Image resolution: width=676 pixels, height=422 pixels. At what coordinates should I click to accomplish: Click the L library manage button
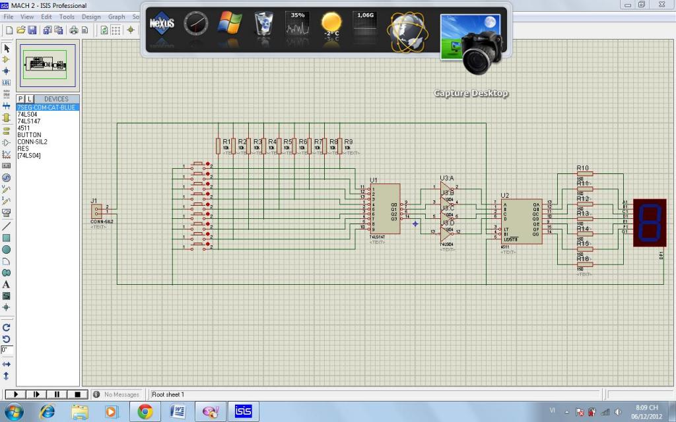click(30, 99)
